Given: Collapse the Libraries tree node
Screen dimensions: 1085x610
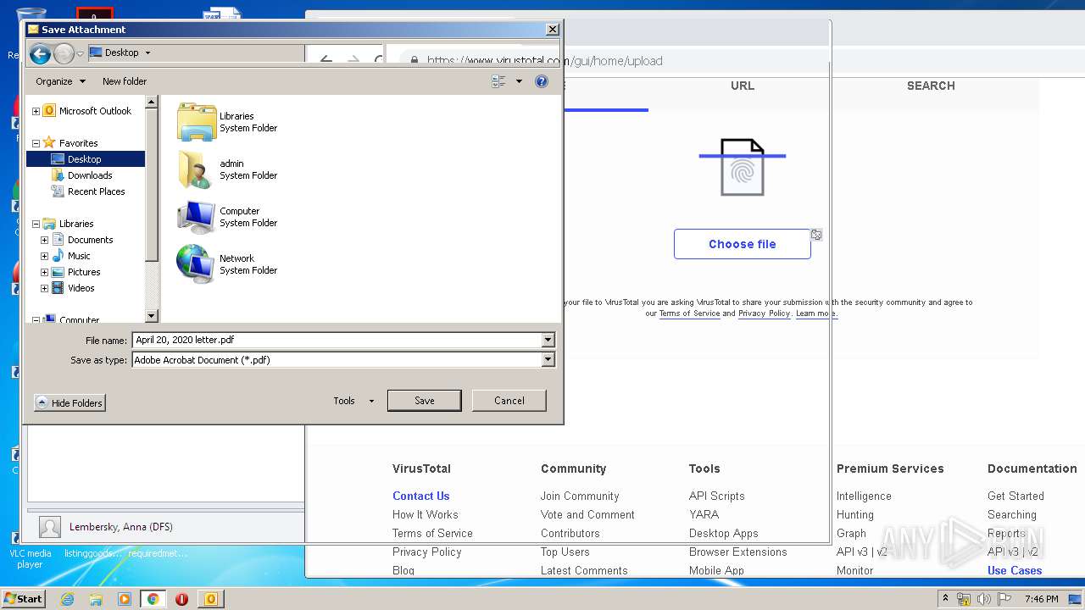Looking at the screenshot, I should tap(36, 224).
